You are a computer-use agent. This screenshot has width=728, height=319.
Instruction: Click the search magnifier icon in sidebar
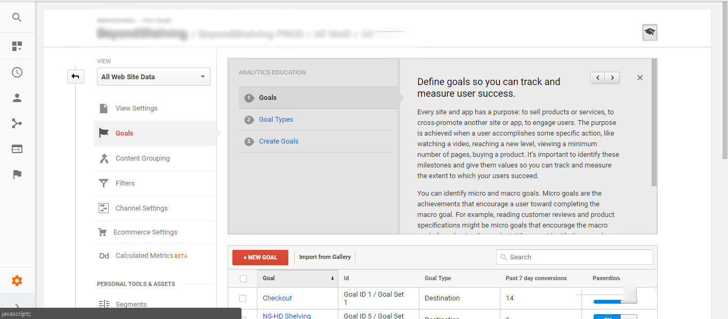tap(17, 18)
